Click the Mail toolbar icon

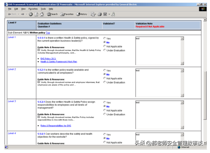tap(93, 14)
